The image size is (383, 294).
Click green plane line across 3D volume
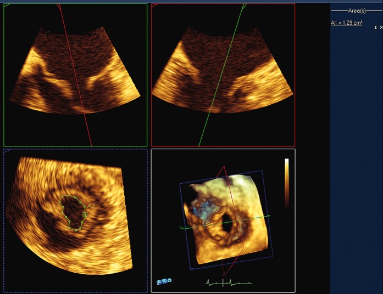(x=225, y=222)
